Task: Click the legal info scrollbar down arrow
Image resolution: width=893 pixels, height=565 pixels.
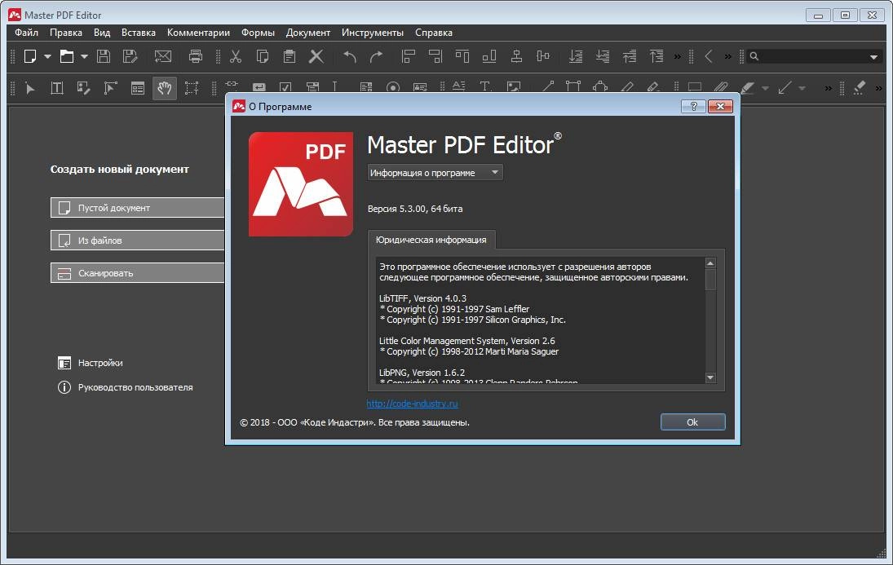Action: click(710, 377)
